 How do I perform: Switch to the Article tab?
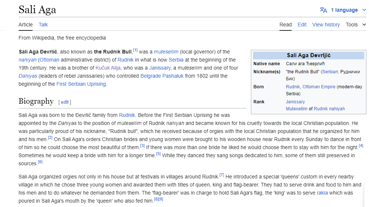pyautogui.click(x=26, y=25)
